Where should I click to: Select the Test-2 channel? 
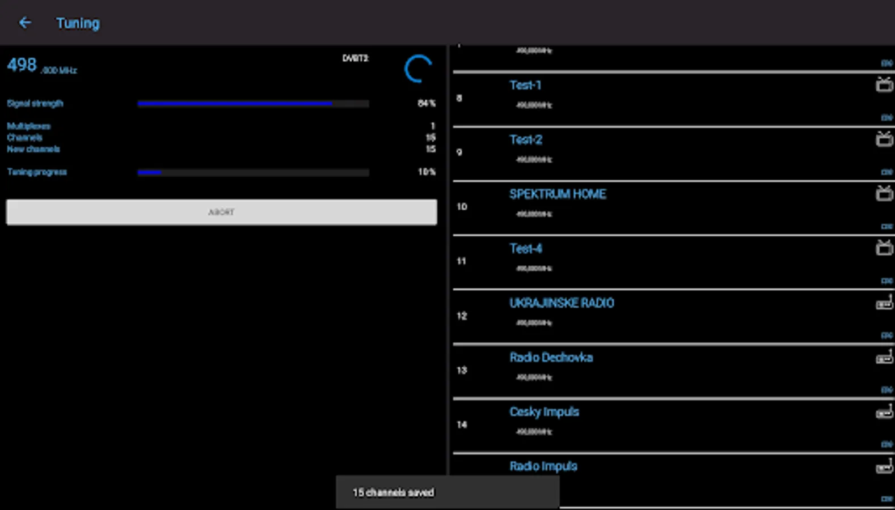coord(673,153)
